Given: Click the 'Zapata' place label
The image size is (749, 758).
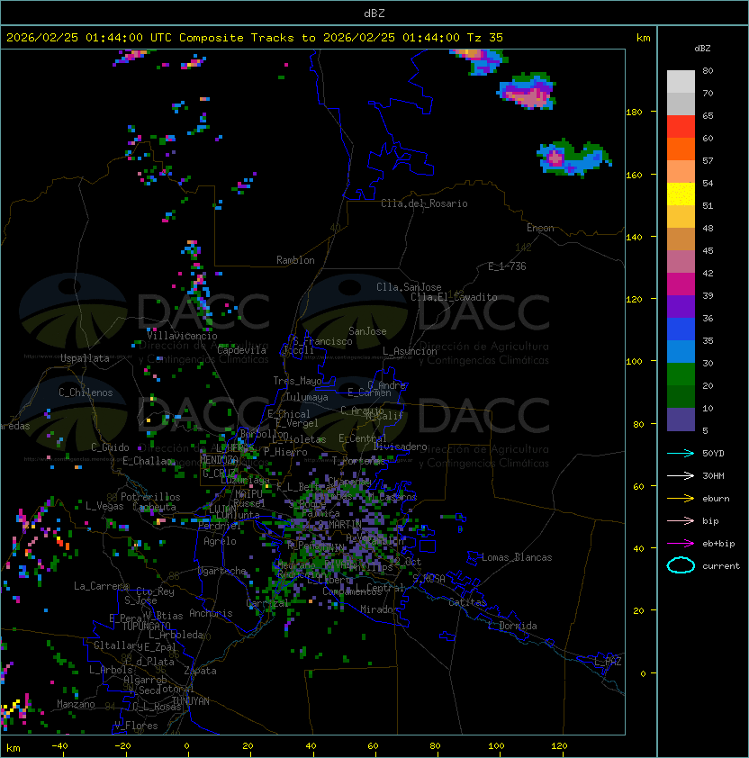Looking at the screenshot, I should pyautogui.click(x=200, y=671).
